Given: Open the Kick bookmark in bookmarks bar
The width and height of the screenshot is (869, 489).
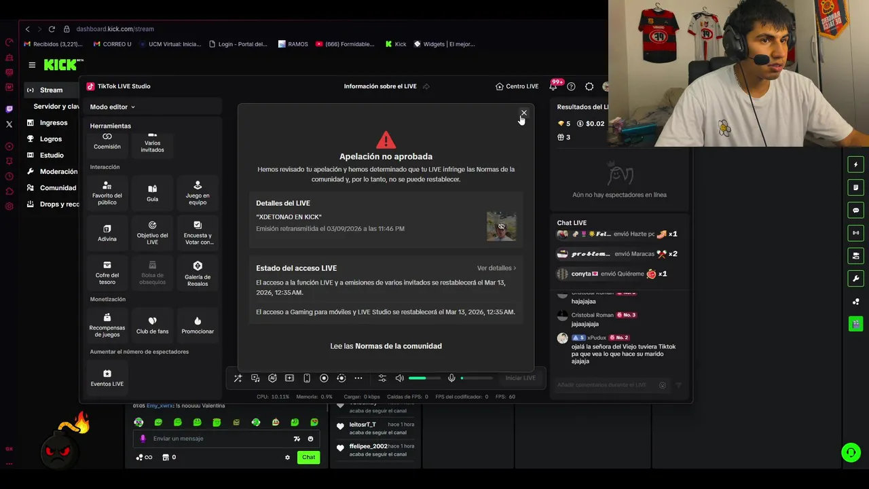Looking at the screenshot, I should [x=396, y=44].
